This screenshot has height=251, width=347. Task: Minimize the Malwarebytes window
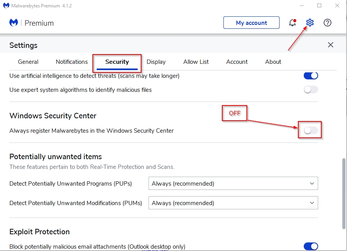302,5
